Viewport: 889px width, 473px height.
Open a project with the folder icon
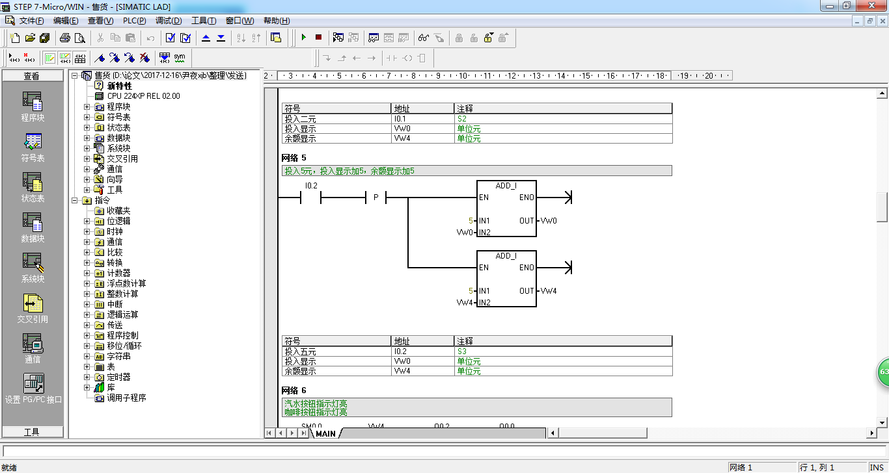(x=30, y=38)
